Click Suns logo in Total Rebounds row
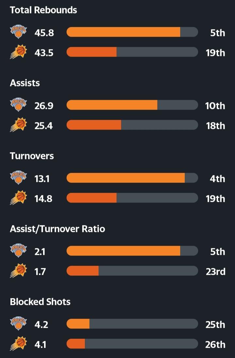 click(x=19, y=52)
